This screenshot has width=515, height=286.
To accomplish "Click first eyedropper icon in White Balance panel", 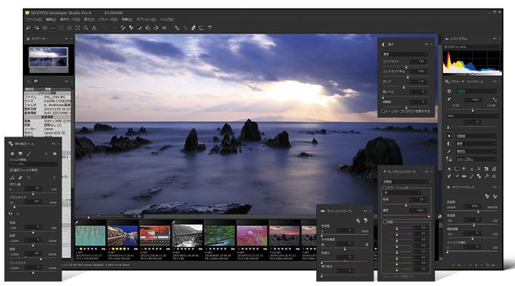I will (x=487, y=197).
